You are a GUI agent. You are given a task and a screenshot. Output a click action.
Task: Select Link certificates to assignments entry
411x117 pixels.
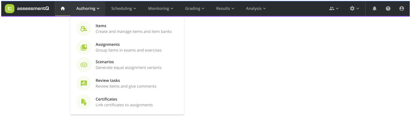click(x=127, y=102)
